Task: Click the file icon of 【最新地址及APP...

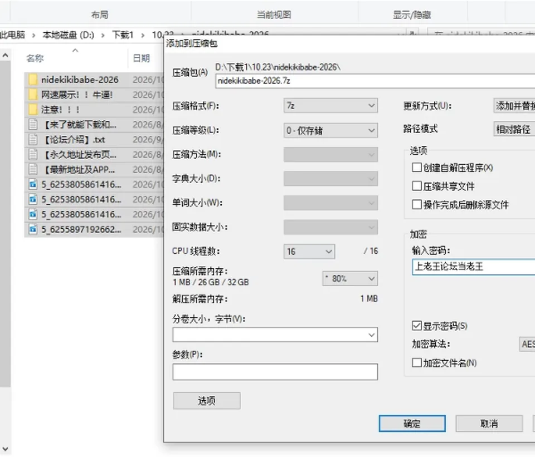Action: [x=33, y=169]
